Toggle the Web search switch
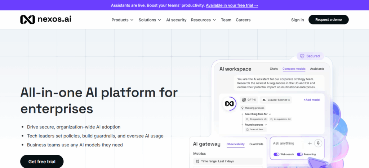Viewport: 369px width, 168px height. 276,154
